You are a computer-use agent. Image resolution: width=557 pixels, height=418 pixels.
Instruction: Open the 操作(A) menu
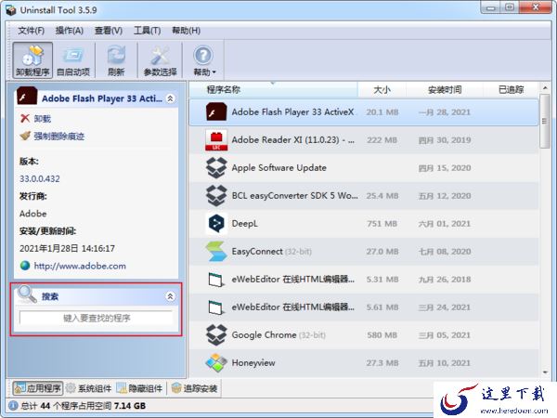70,31
